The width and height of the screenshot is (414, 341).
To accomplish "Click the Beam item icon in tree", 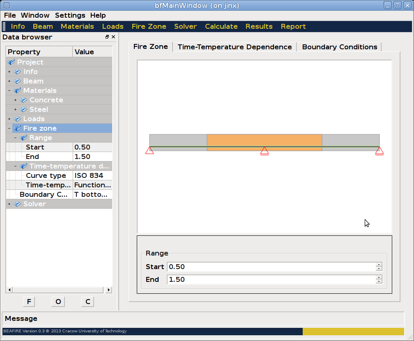I will (17, 81).
